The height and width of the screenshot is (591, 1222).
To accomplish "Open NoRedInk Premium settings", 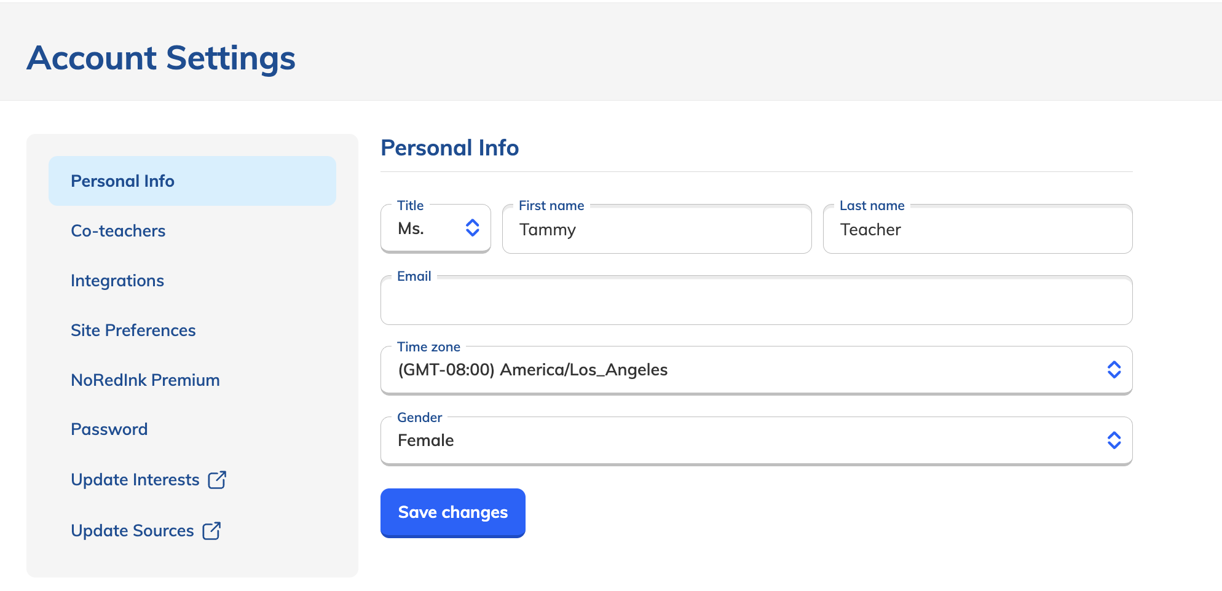I will tap(145, 380).
